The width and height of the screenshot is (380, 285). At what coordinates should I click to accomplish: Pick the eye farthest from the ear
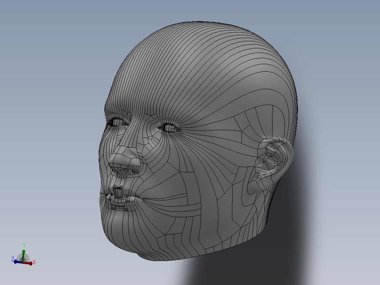pos(116,122)
